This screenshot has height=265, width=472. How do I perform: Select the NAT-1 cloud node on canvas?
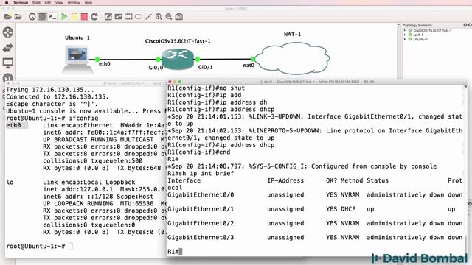(292, 58)
